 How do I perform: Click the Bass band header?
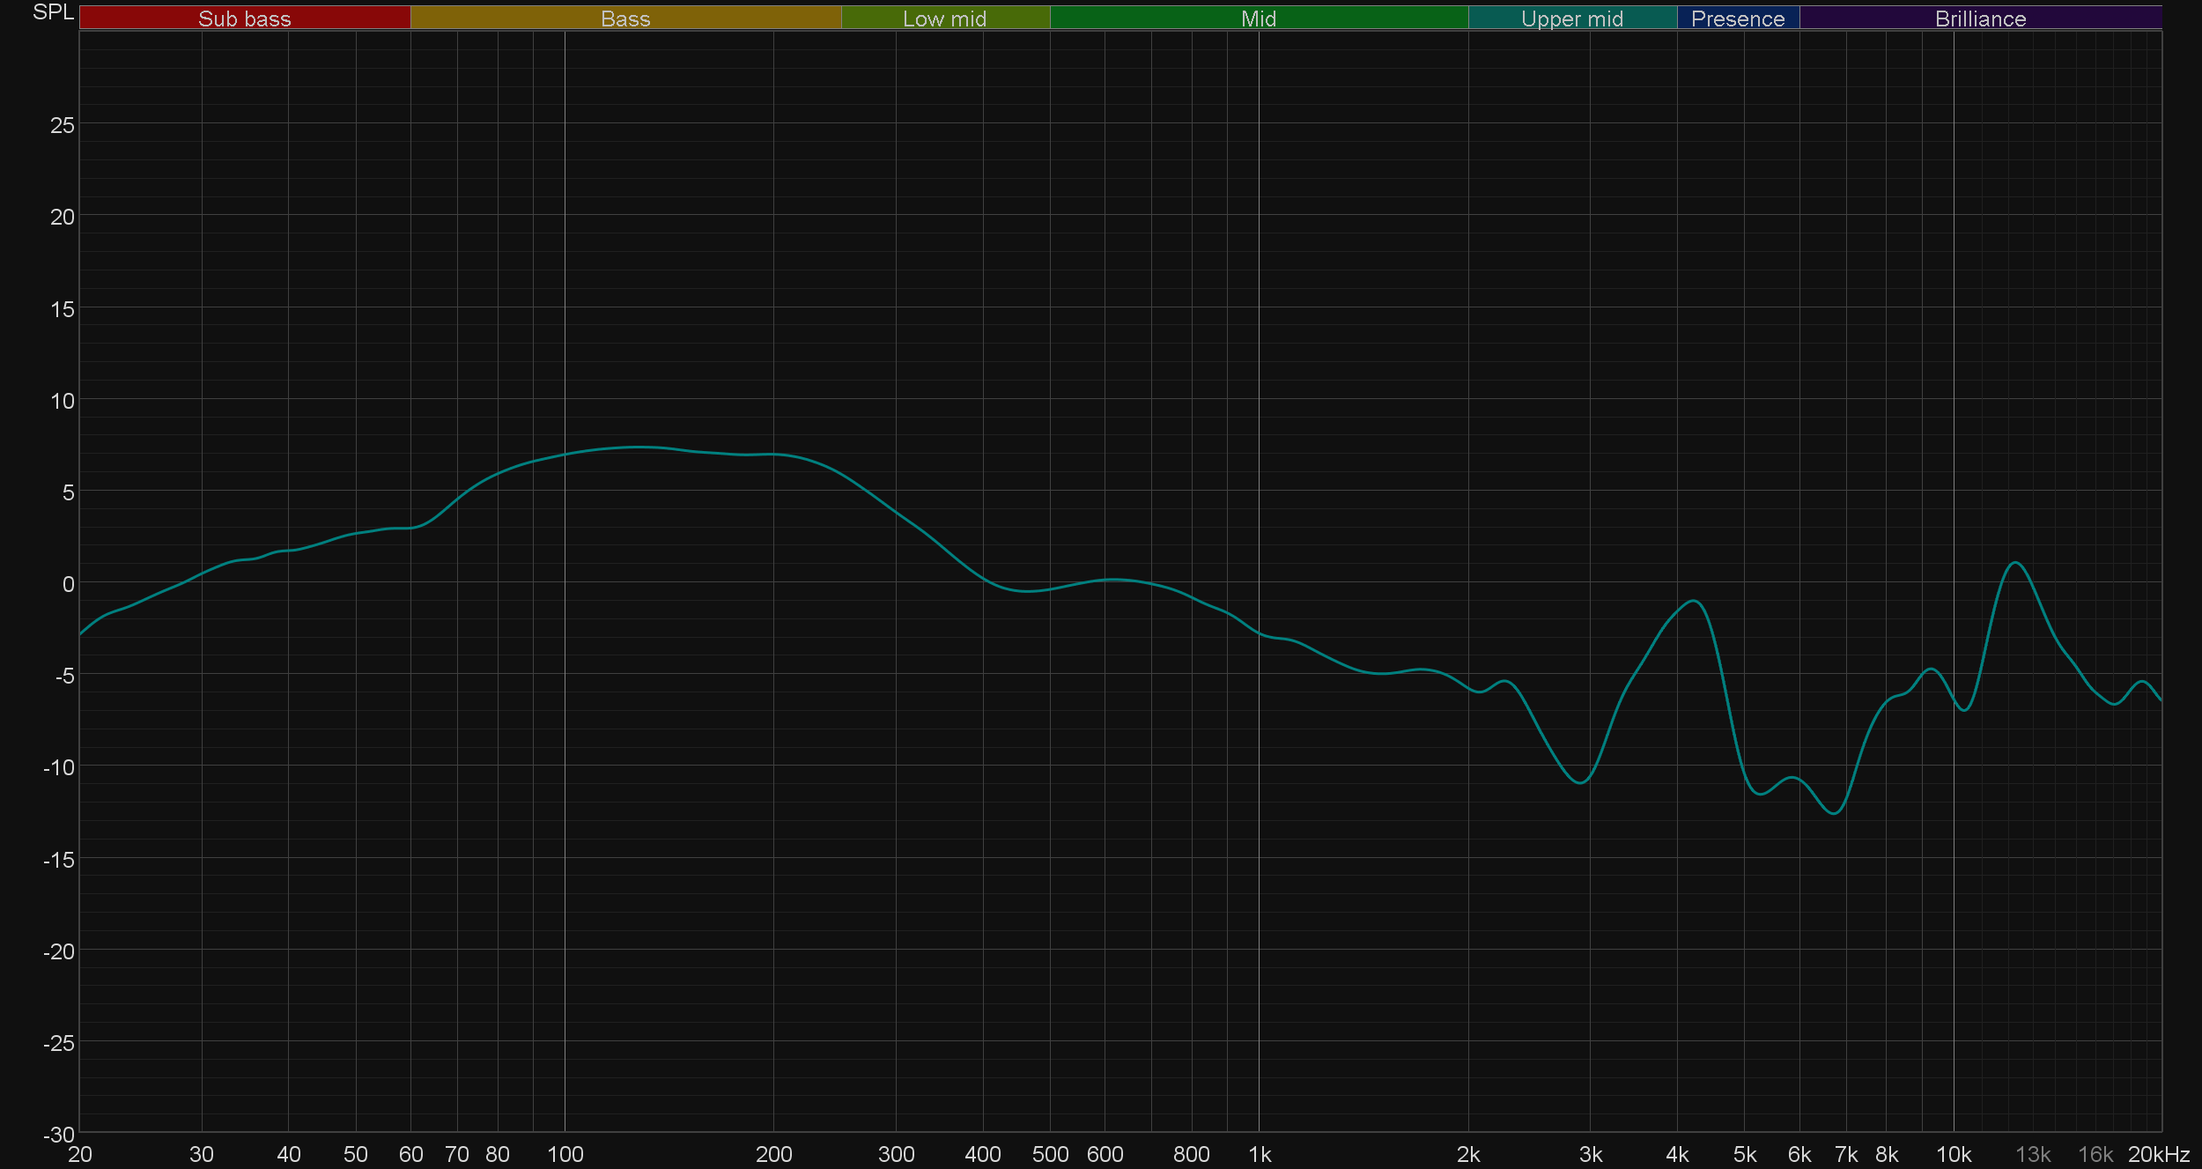tap(625, 18)
